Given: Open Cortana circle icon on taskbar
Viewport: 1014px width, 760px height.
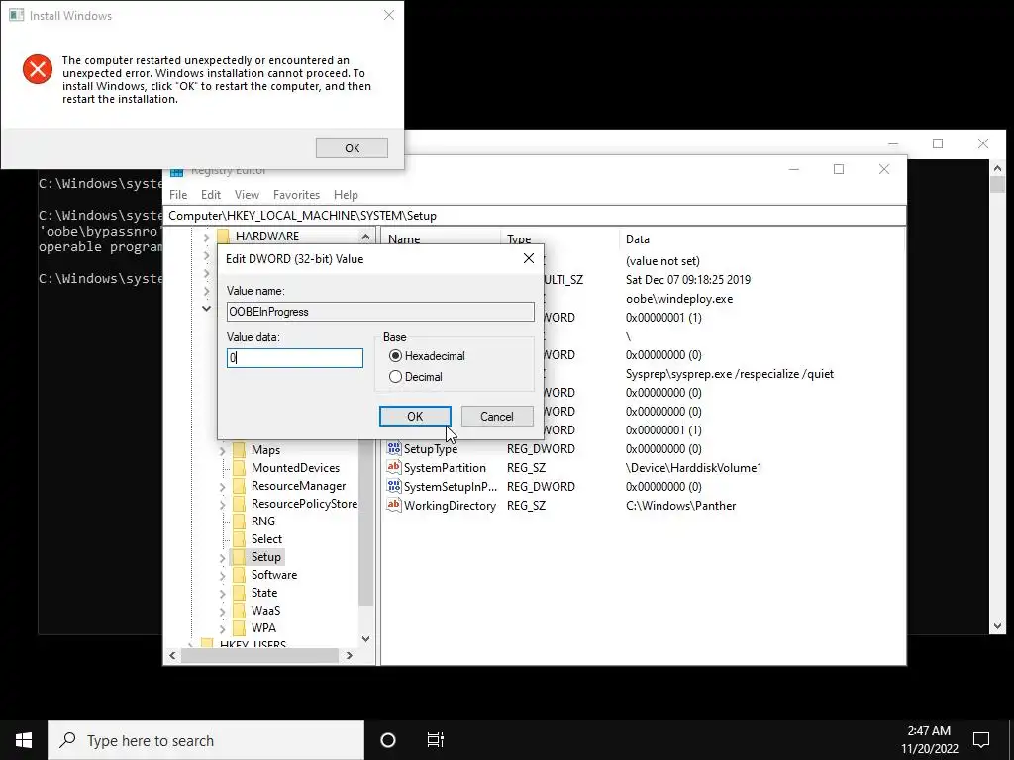Looking at the screenshot, I should [388, 740].
